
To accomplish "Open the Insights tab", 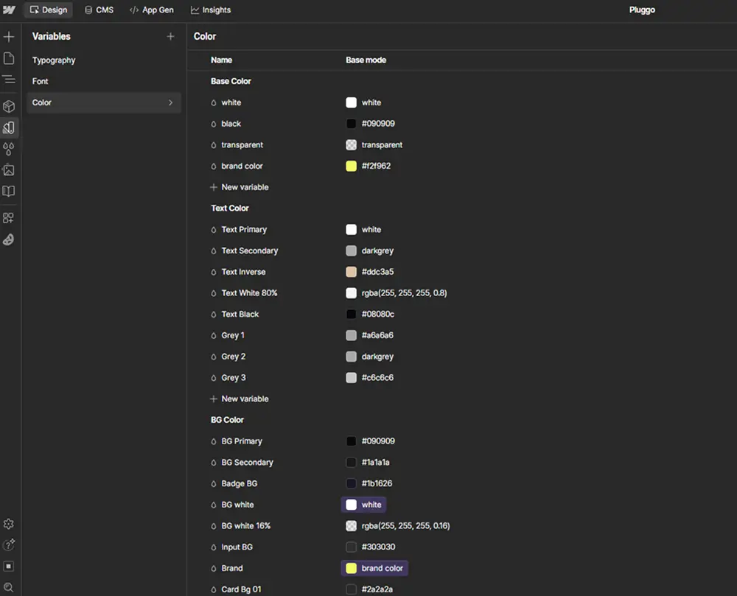I will [211, 10].
